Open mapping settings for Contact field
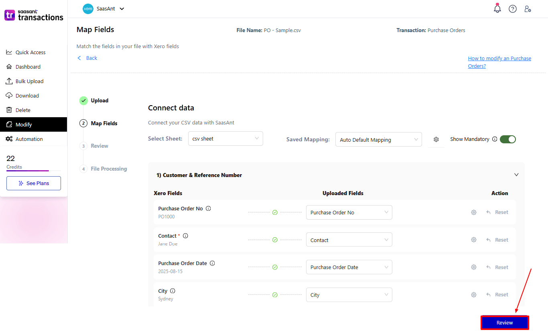 tap(474, 240)
